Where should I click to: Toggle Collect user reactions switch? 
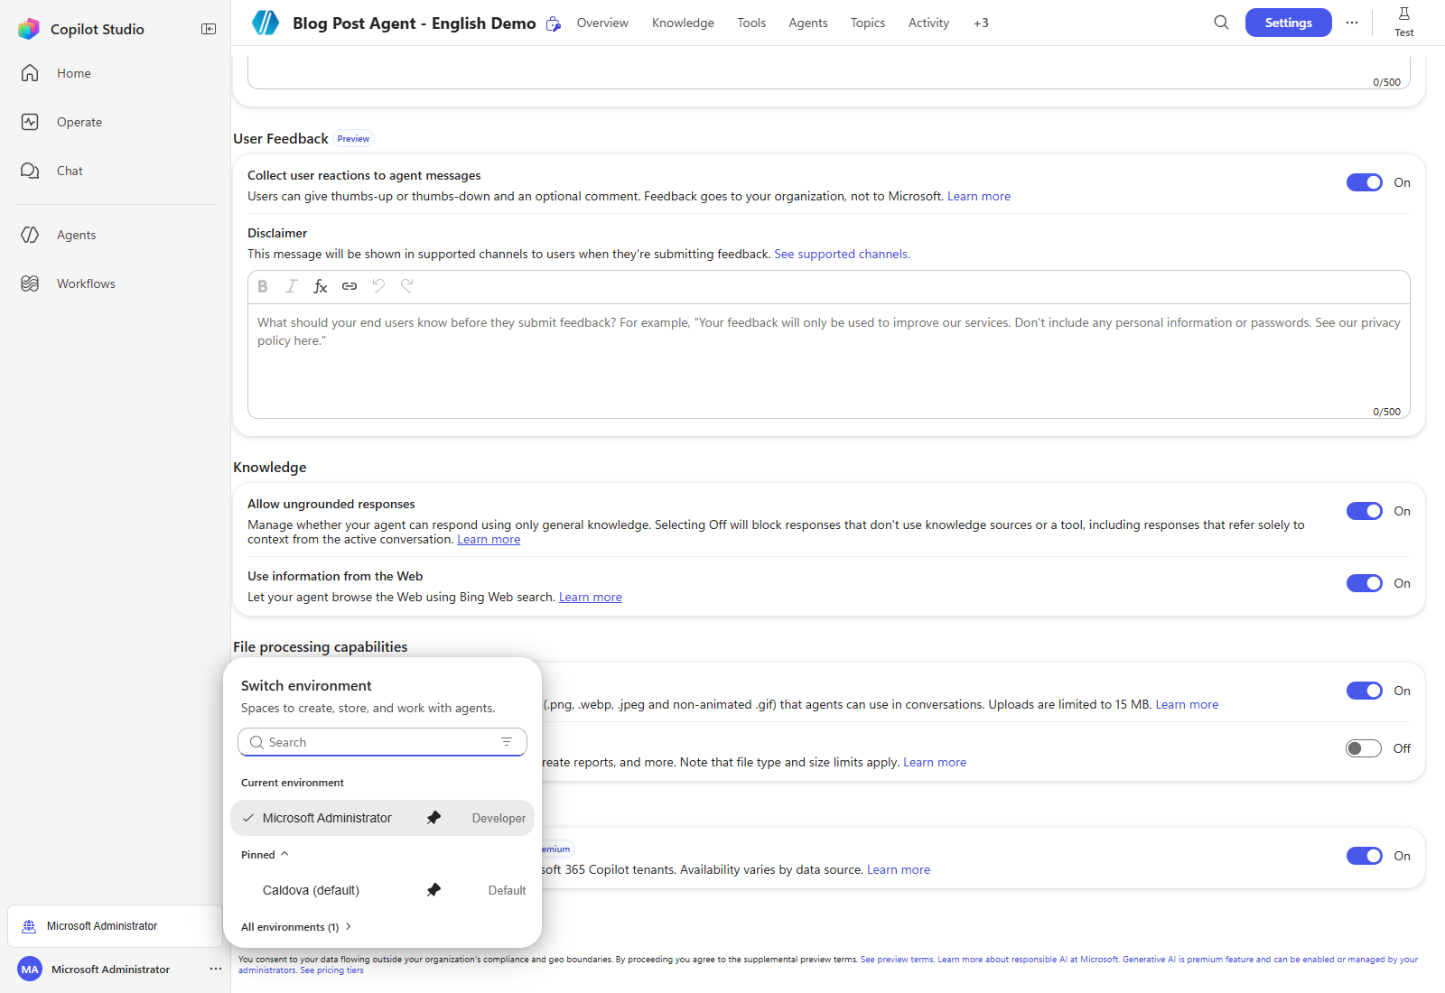1364,182
